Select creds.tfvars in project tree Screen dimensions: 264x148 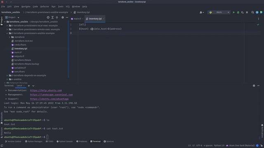tap(20, 45)
